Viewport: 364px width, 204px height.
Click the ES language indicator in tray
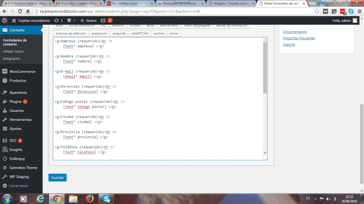pos(308,198)
